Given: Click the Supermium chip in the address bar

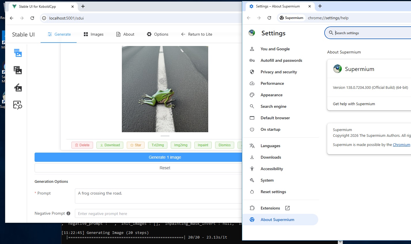Looking at the screenshot, I should point(291,18).
